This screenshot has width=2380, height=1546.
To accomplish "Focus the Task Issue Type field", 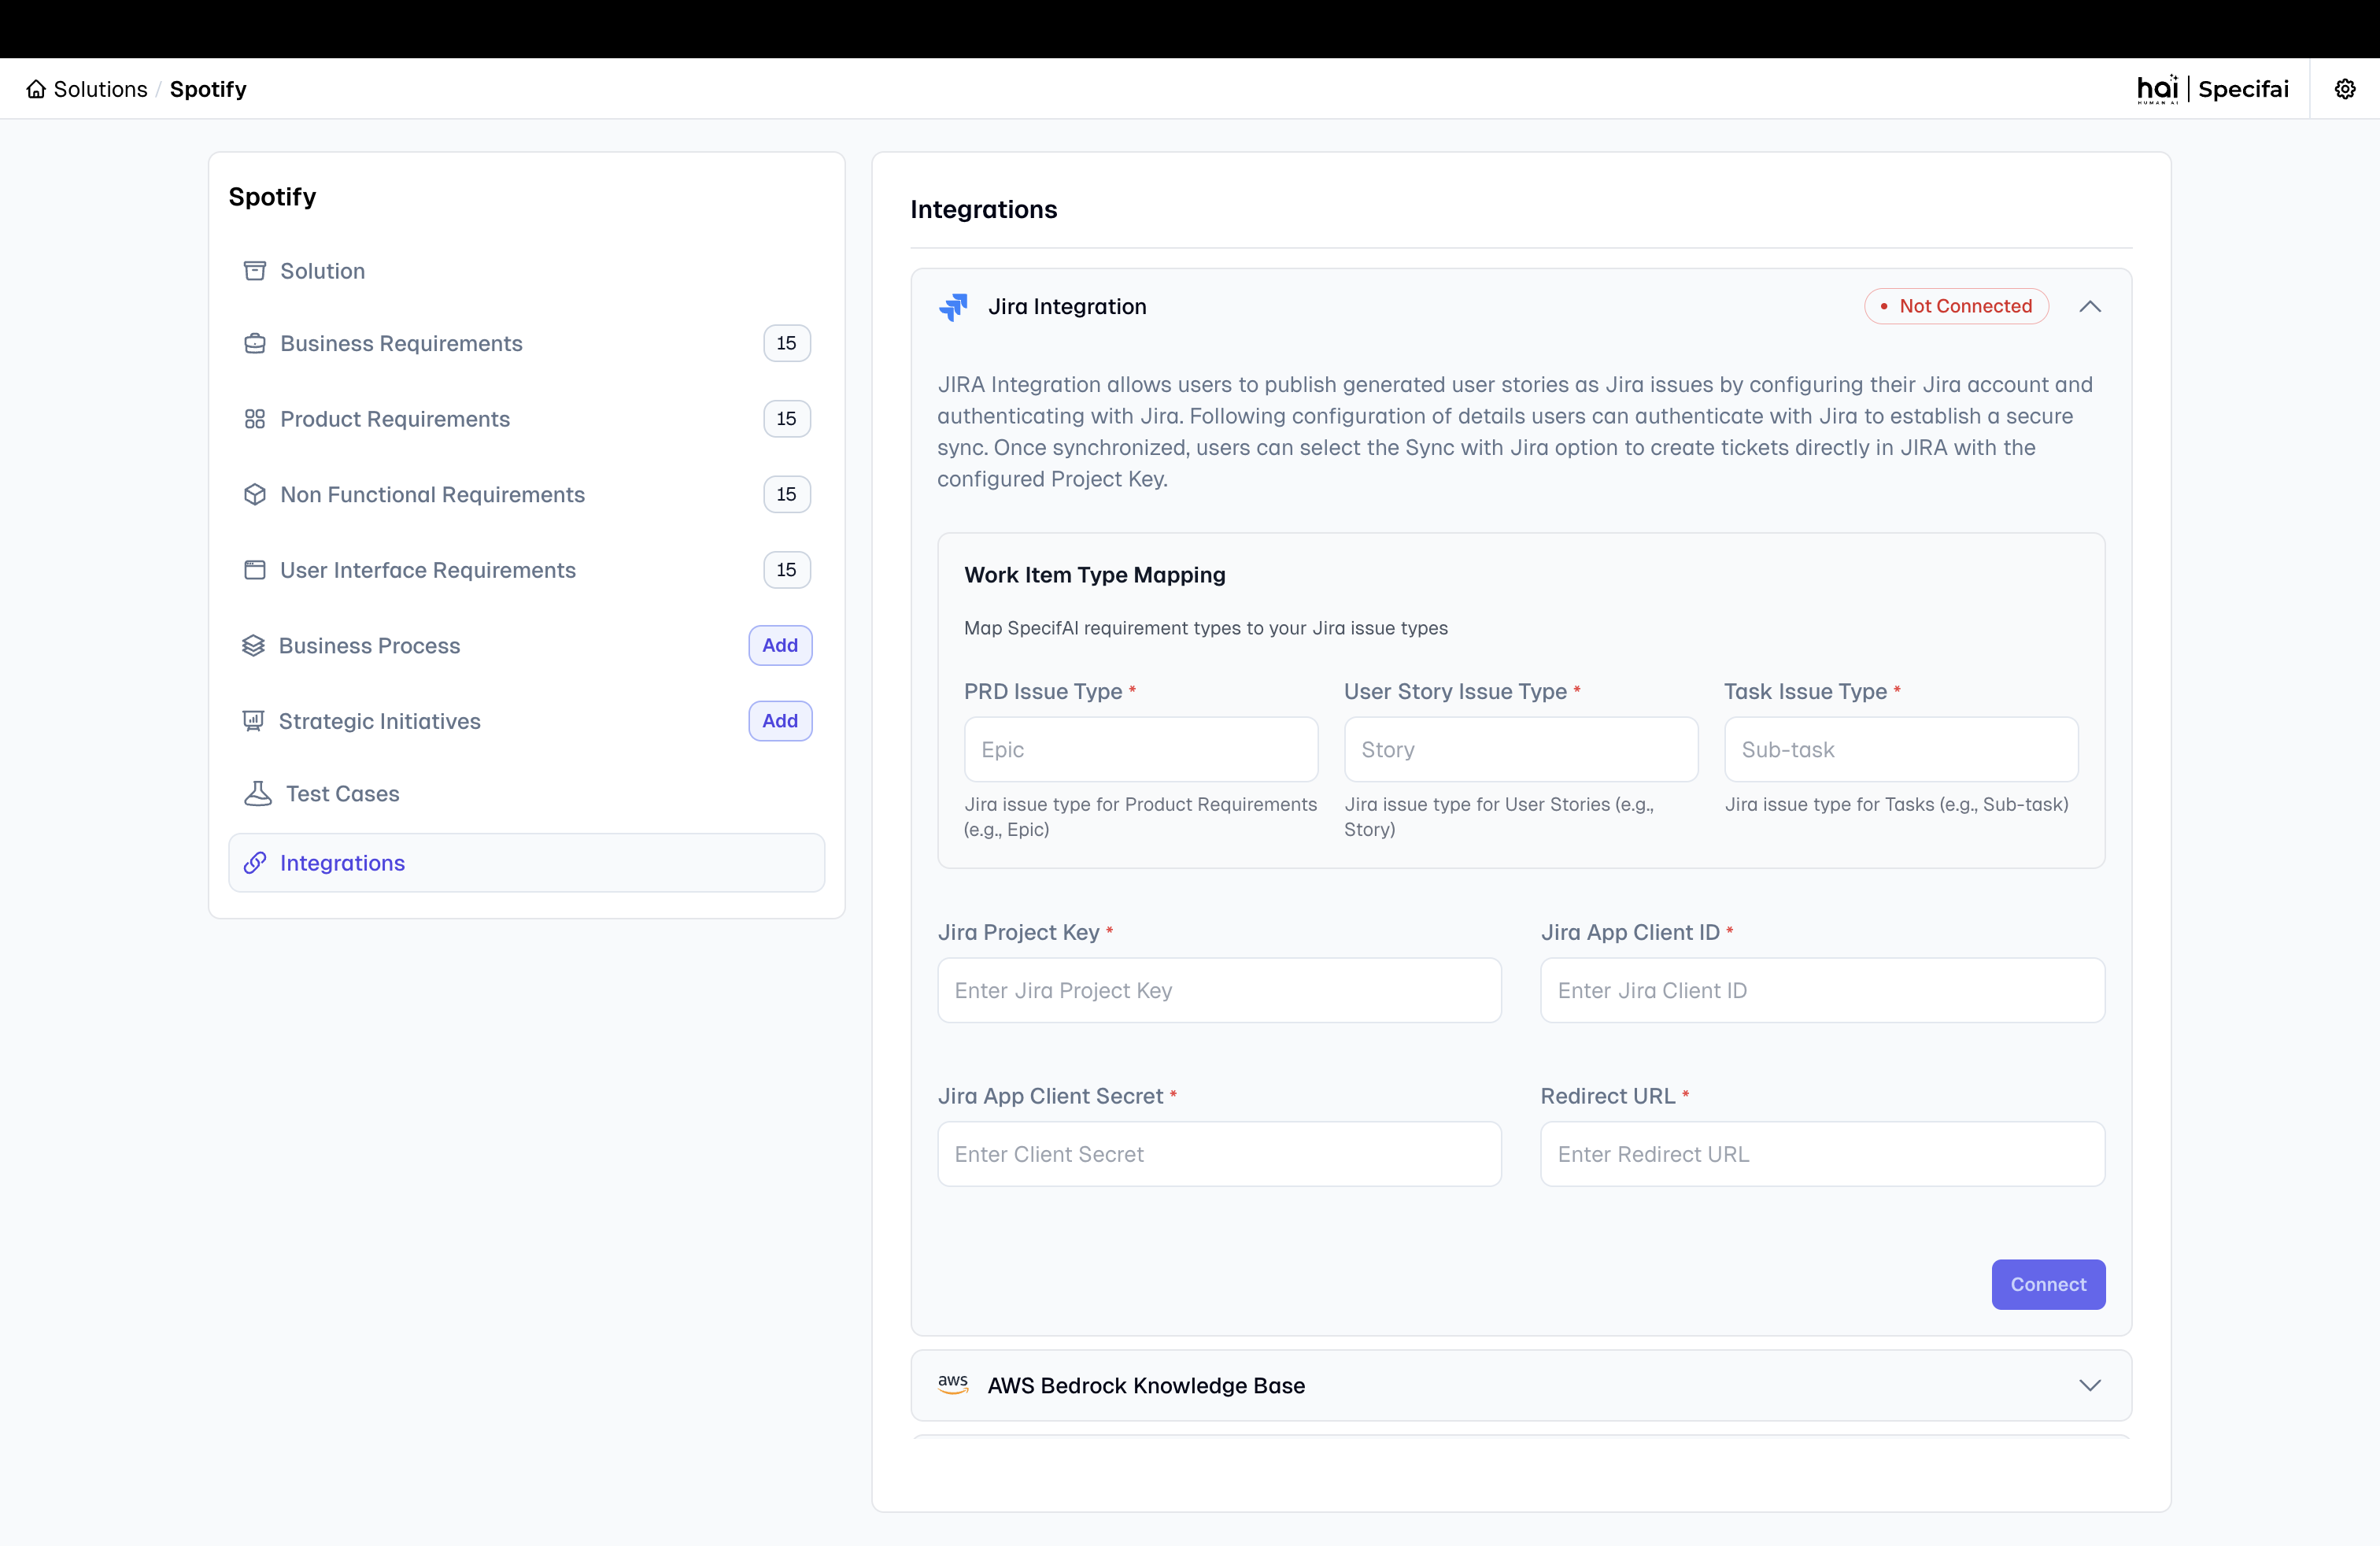I will tap(1901, 749).
